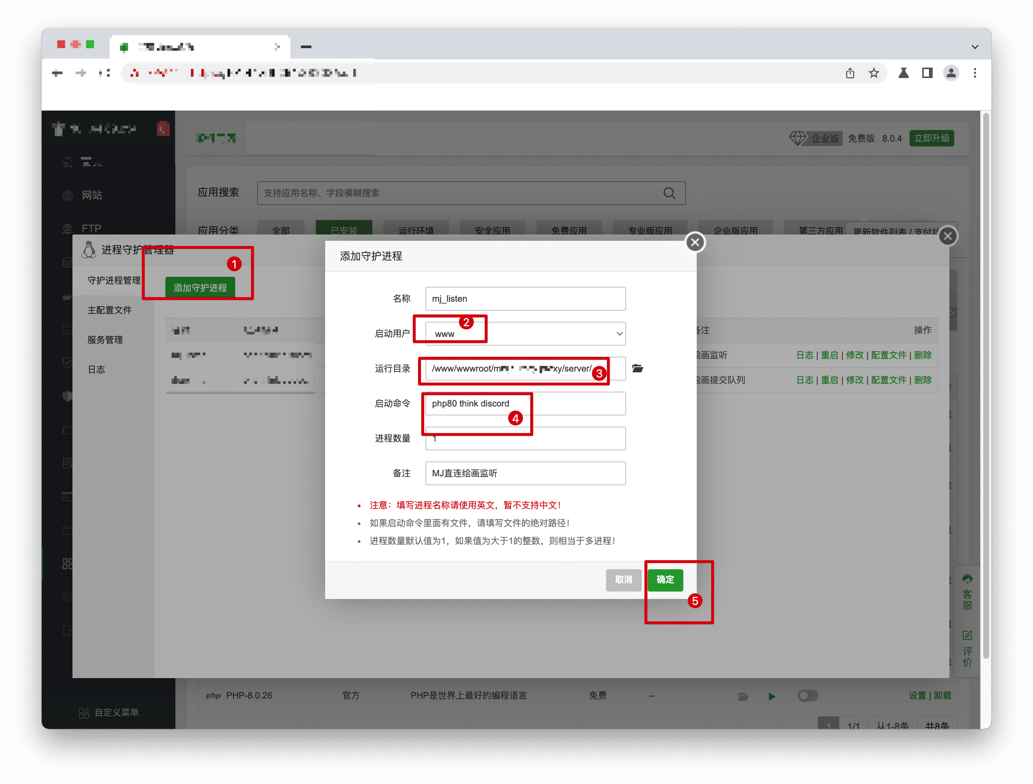Screen dimensions: 1033x784
Task: Toggle browser side panel icon
Action: [927, 73]
